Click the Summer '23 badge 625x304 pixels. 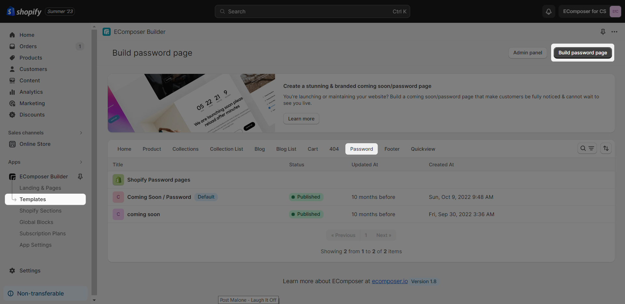(60, 11)
